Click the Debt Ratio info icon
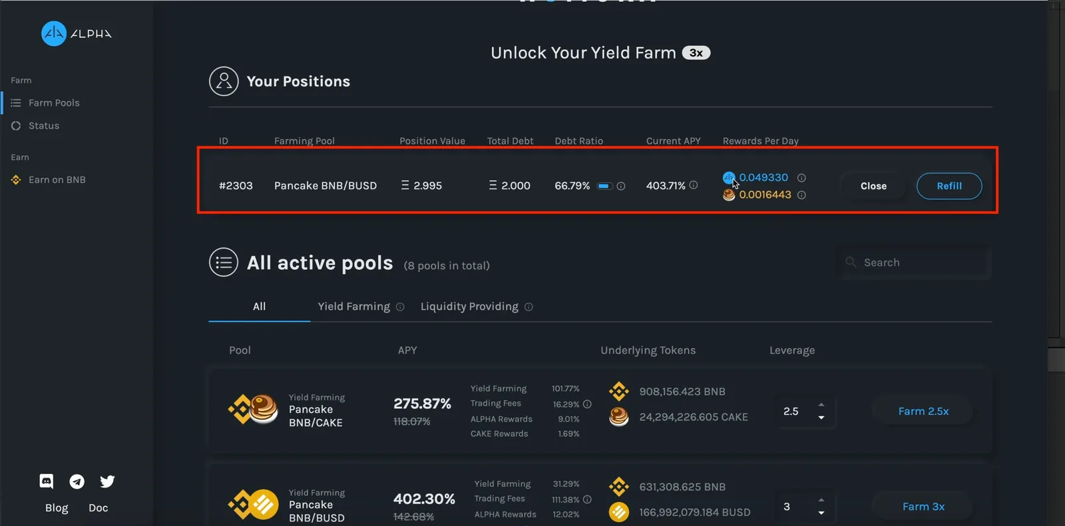1065x526 pixels. (621, 186)
